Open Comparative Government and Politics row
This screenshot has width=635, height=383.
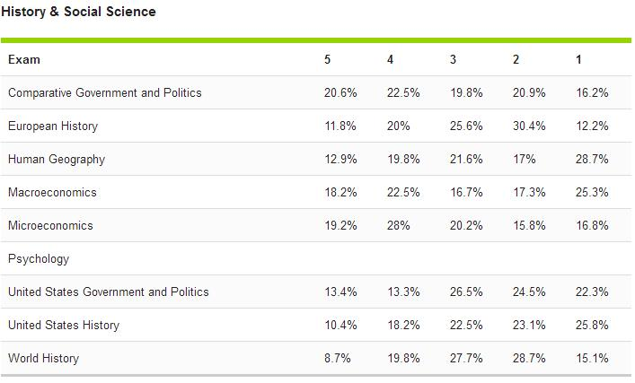pos(105,92)
